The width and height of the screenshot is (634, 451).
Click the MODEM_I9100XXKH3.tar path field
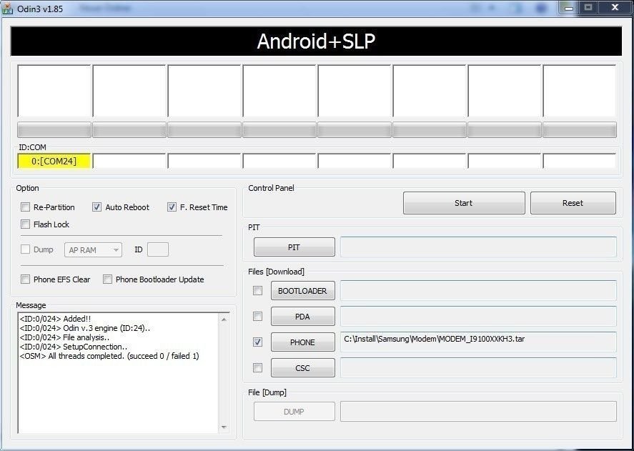478,342
